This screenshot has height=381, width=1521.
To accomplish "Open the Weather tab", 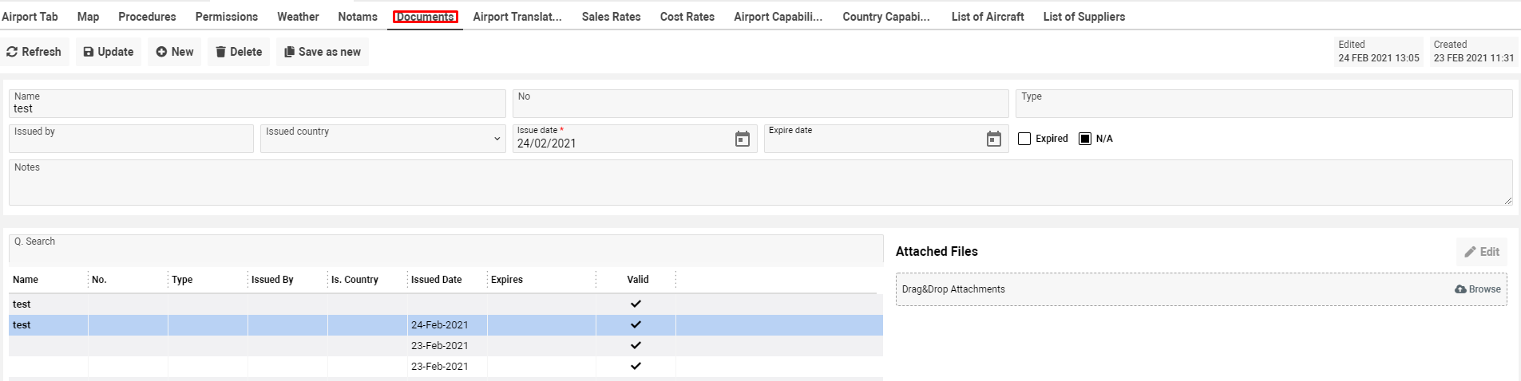I will [298, 17].
